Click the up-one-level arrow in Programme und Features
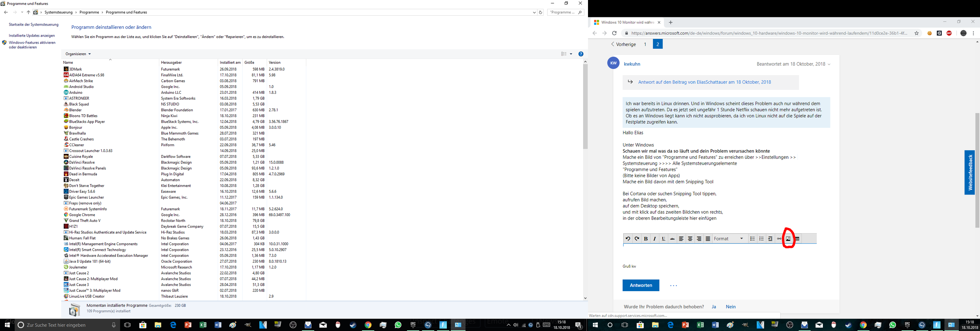The width and height of the screenshot is (980, 331). [x=28, y=12]
